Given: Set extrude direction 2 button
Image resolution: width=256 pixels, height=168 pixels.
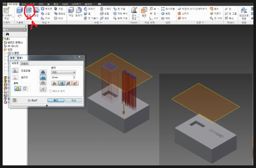Looking at the screenshot, I should [x=61, y=83].
